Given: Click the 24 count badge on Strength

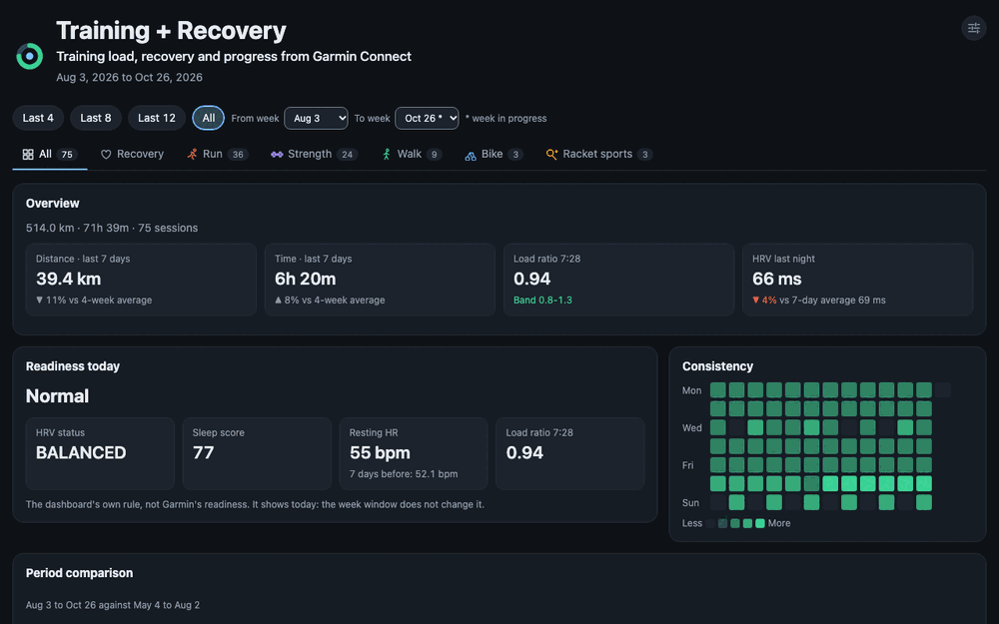Looking at the screenshot, I should pos(348,155).
